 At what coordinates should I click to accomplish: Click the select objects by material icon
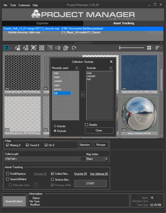click(18, 48)
